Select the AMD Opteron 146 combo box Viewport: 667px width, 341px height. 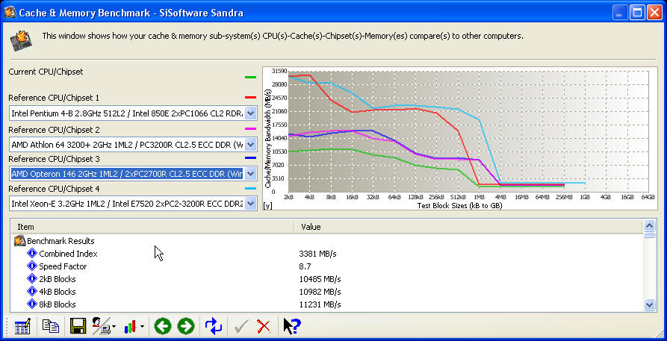133,173
